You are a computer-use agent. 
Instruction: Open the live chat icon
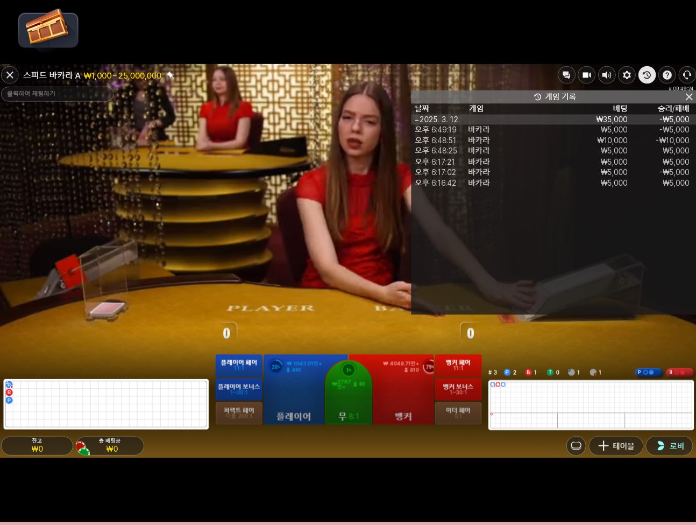point(566,75)
